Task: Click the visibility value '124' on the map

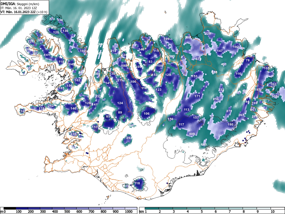Action: point(120,103)
